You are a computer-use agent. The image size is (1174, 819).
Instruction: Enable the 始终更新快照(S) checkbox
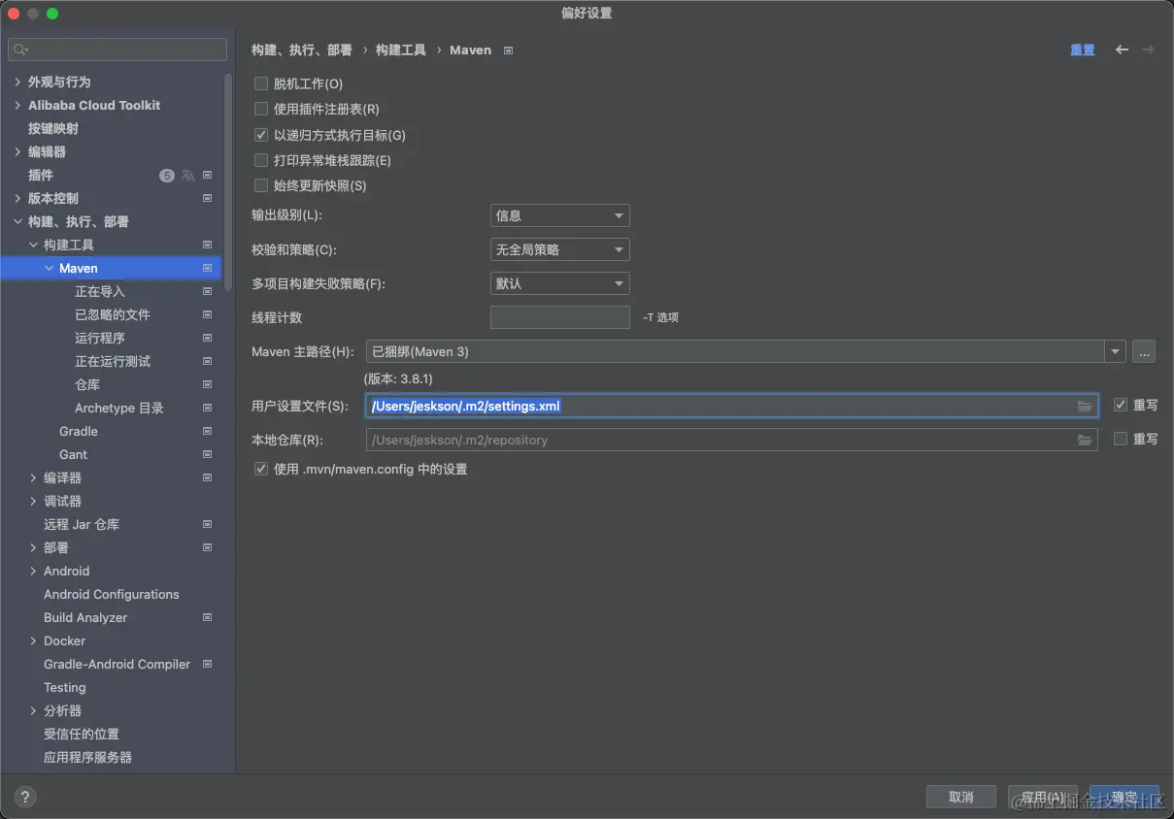[260, 185]
